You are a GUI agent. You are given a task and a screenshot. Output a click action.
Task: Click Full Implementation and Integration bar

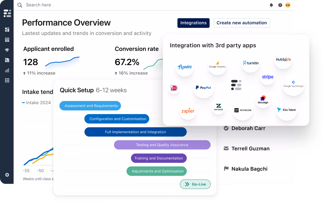pos(136,132)
